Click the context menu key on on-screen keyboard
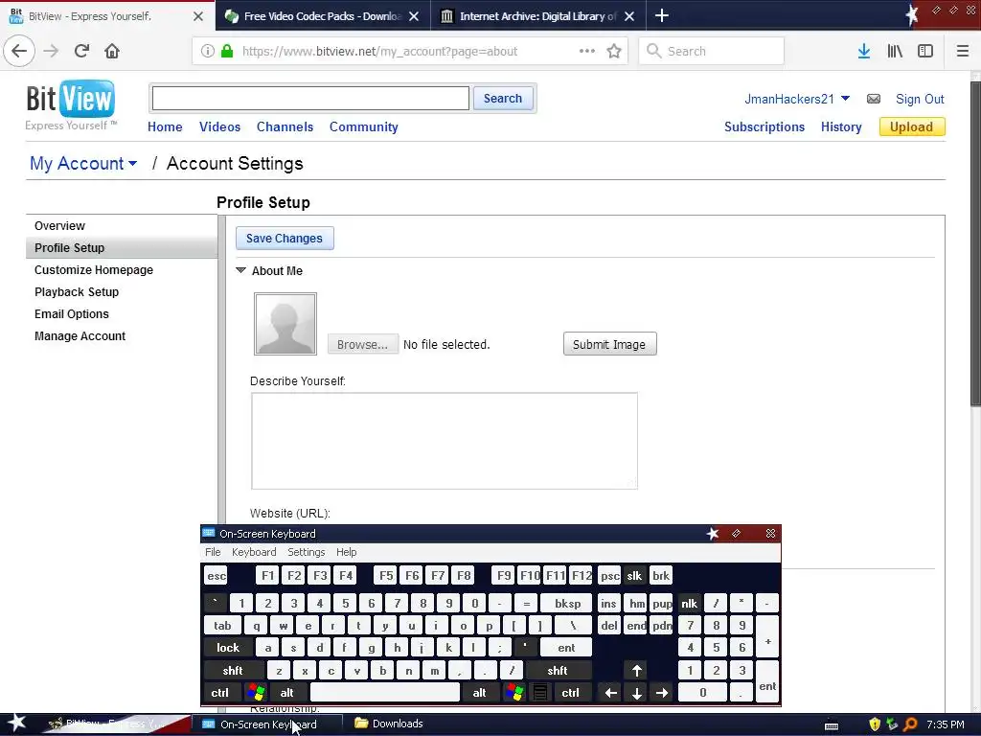 [x=540, y=692]
